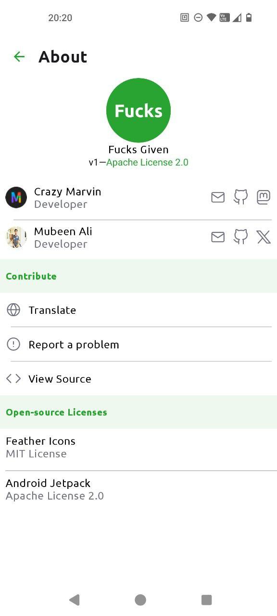Open Mubeen Ali's GitHub profile icon
Viewport: 277px width, 616px height.
241,237
